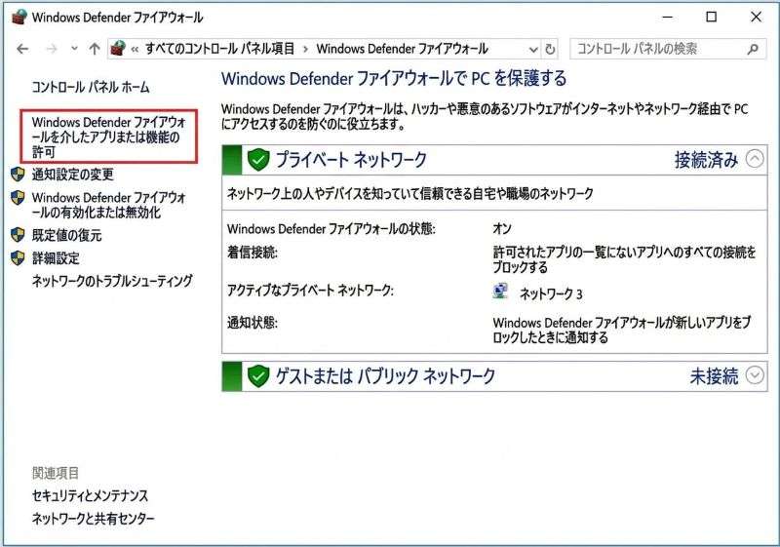Click the back navigation arrow
Viewport: 780px width, 547px height.
tap(22, 49)
